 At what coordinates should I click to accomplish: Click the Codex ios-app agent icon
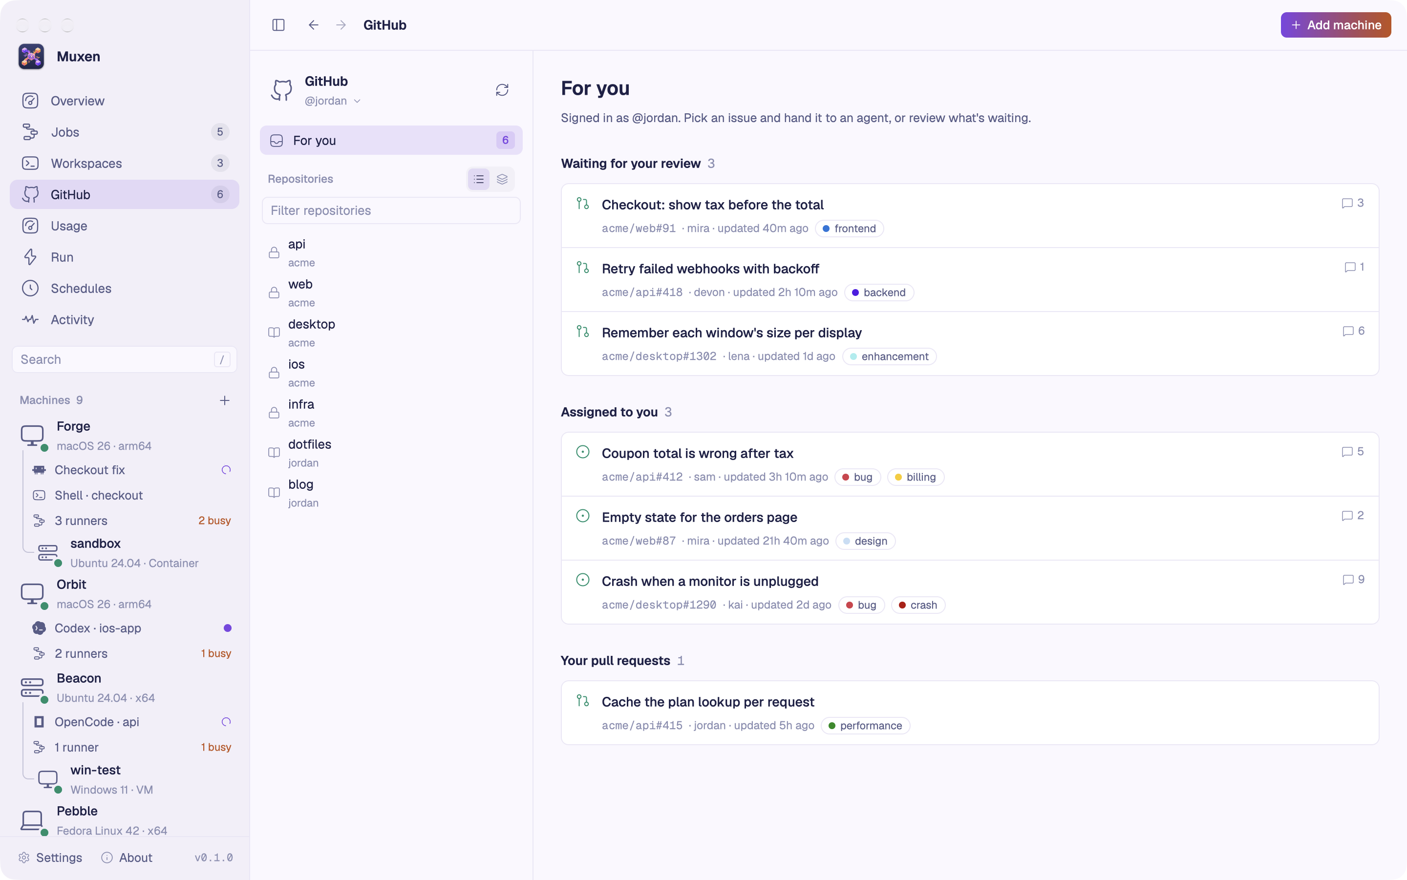coord(39,628)
